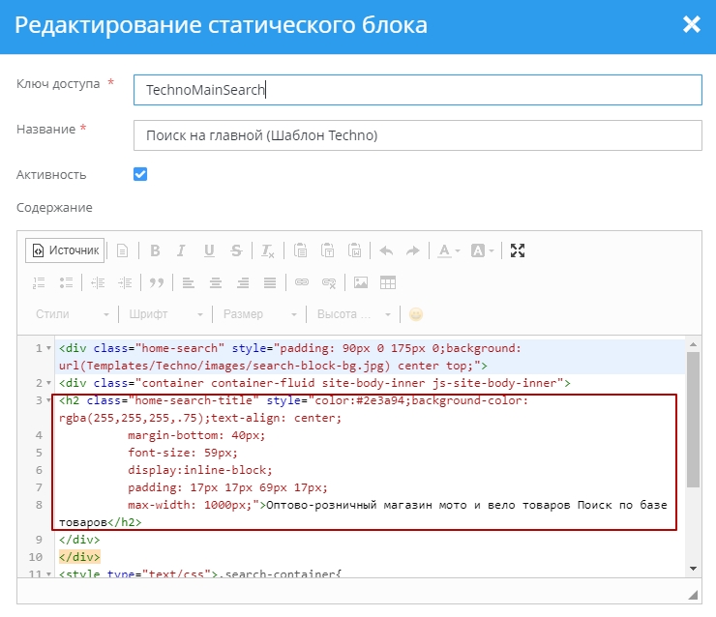Click the Undo arrow icon
716x617 pixels.
[x=386, y=250]
